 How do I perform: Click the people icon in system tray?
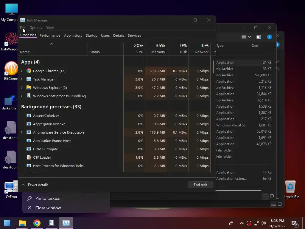pos(231,223)
